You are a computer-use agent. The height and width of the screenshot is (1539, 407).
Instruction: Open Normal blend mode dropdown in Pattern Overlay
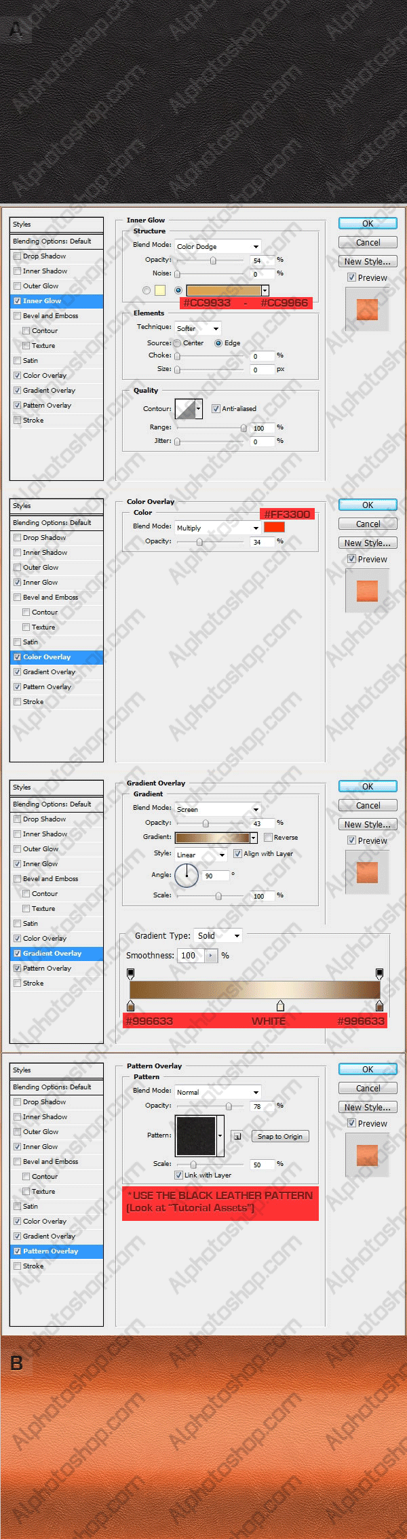pyautogui.click(x=218, y=1092)
